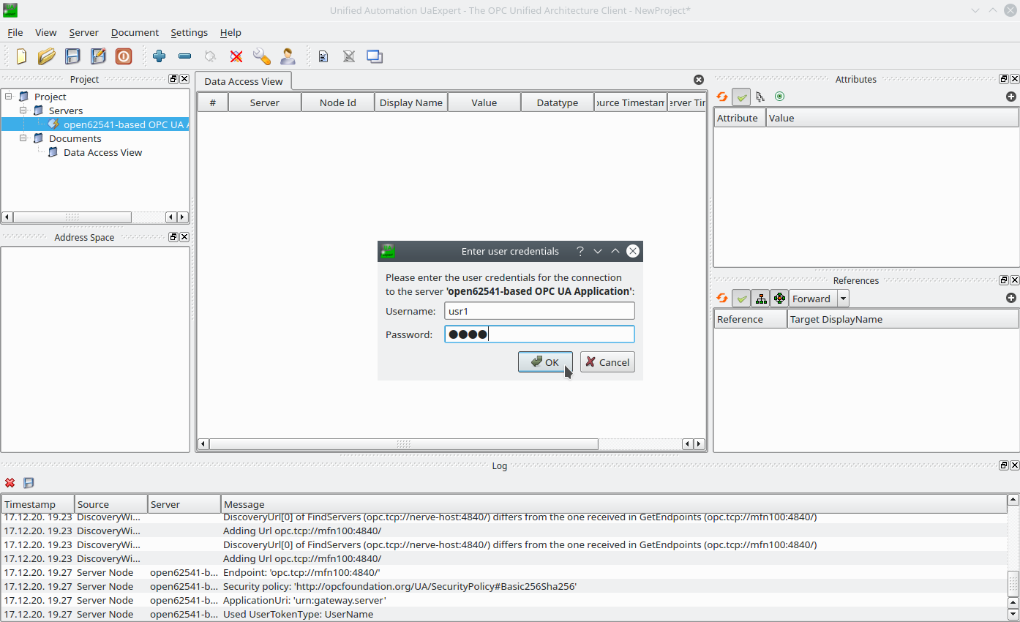Open the Forward direction dropdown

point(843,299)
